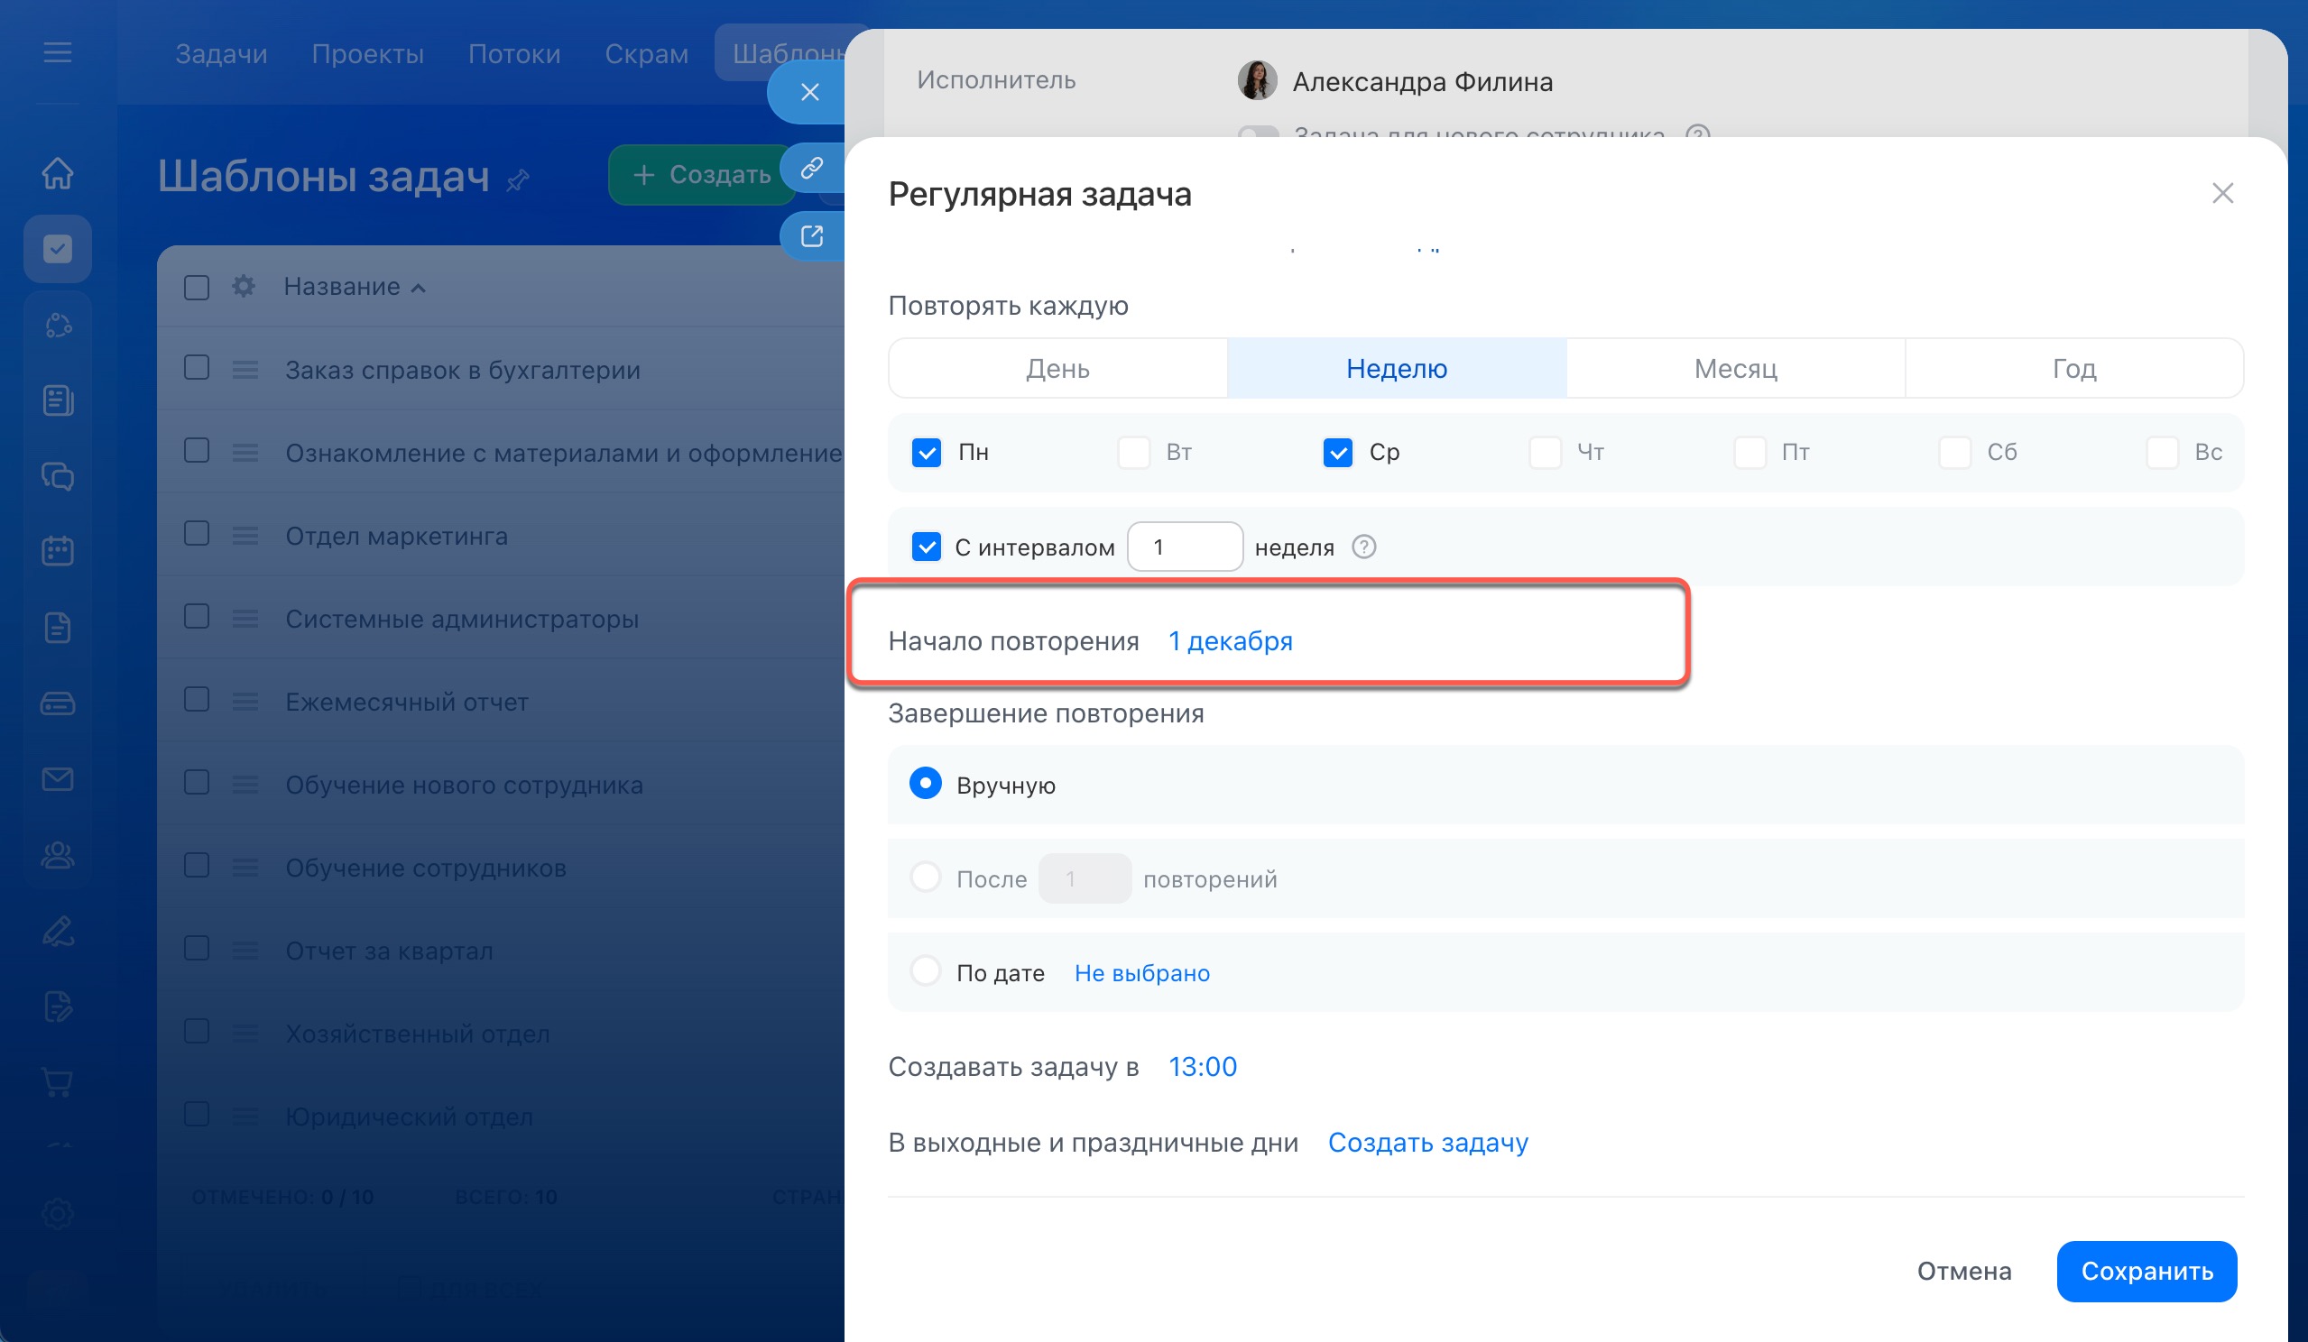Open table settings gear icon
2308x1342 pixels.
(244, 287)
